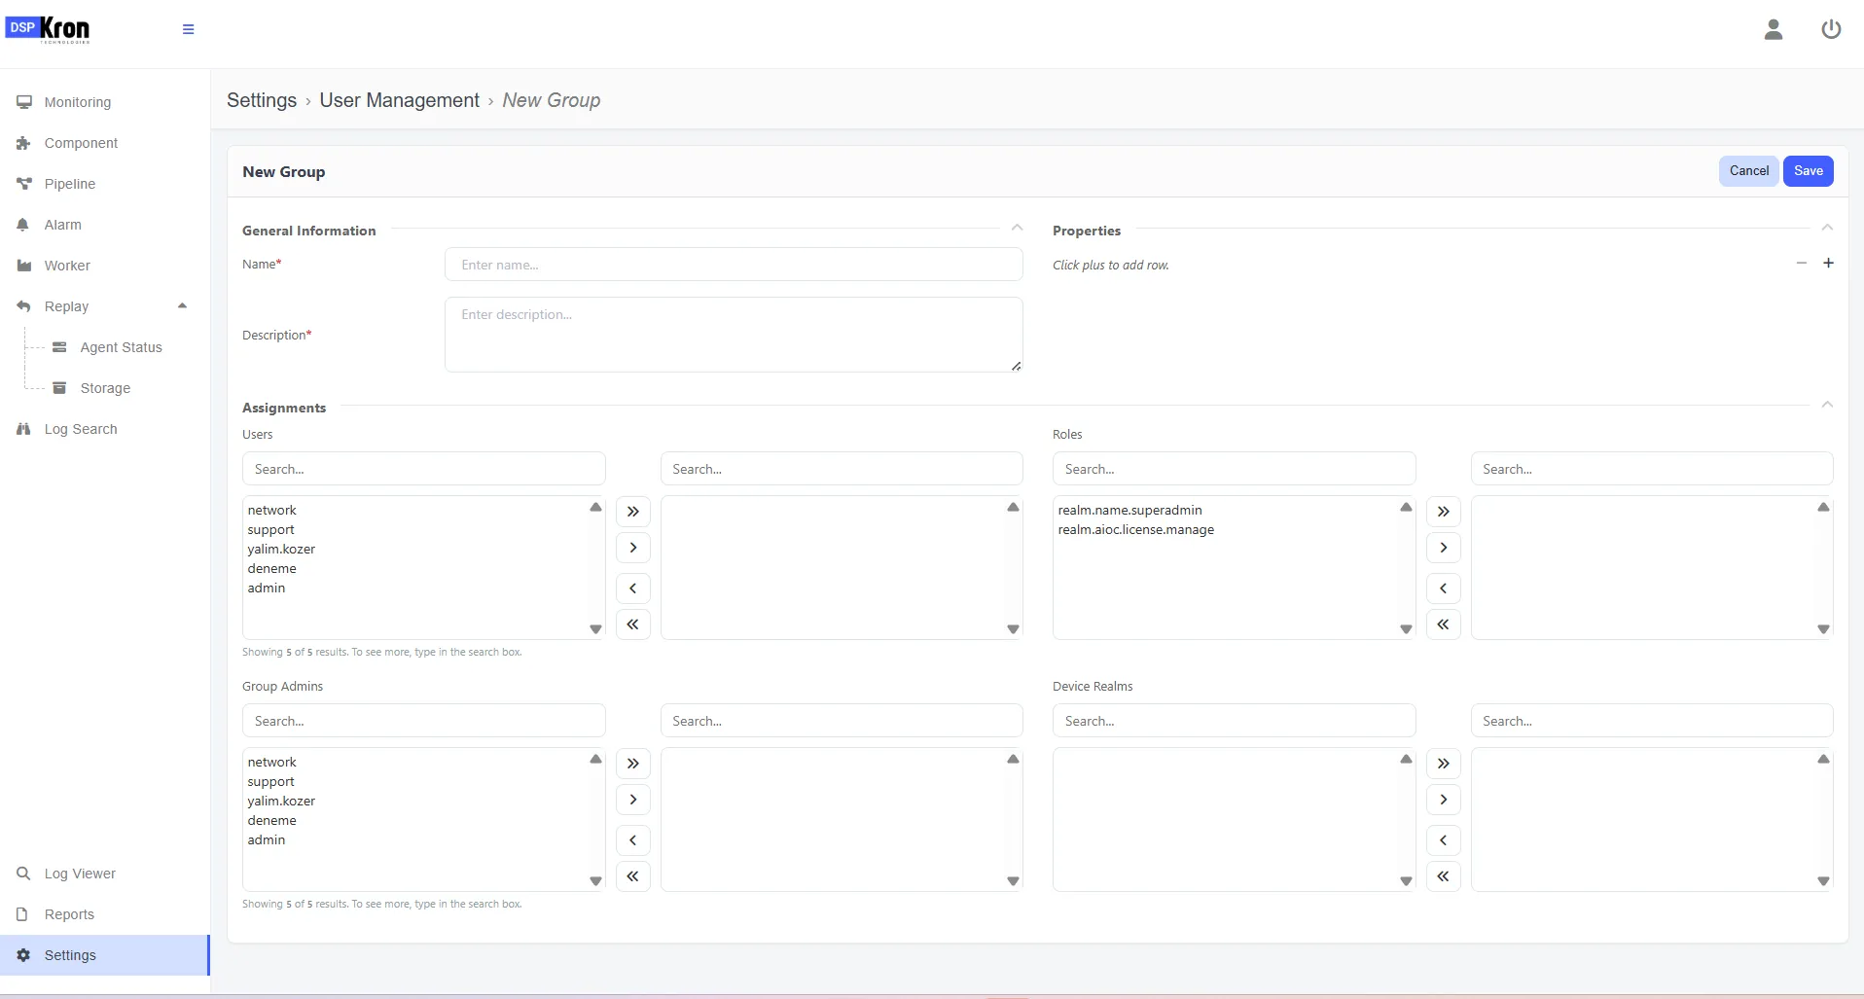Go to Agent Status under Replay
Screen dimensions: 1864x999
(x=121, y=347)
